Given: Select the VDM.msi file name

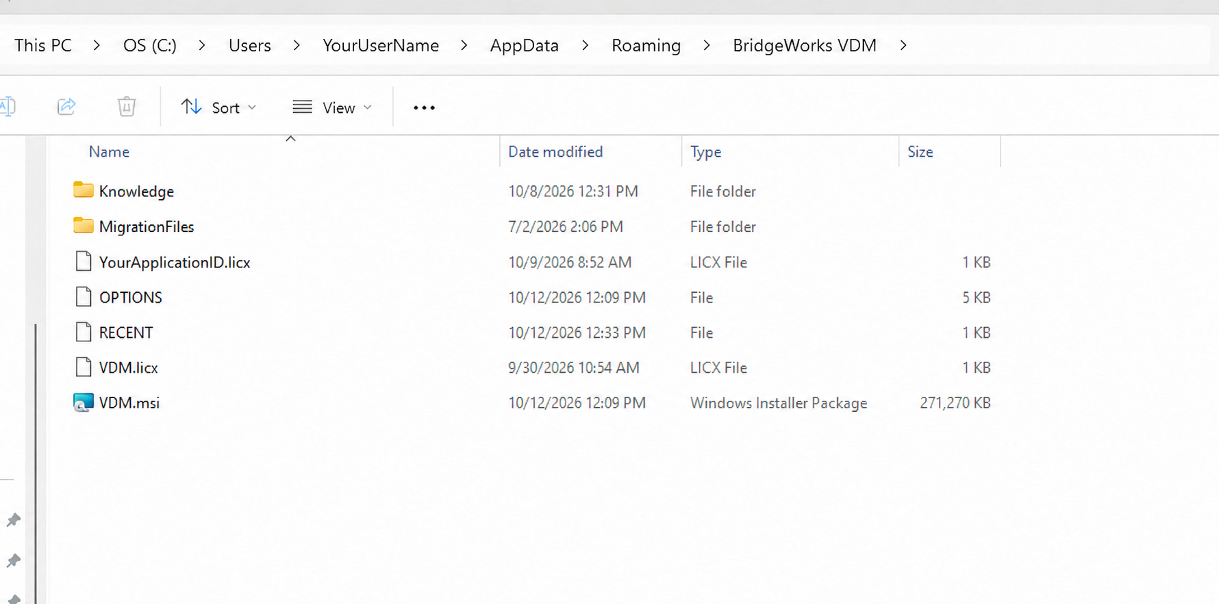Looking at the screenshot, I should (x=129, y=403).
